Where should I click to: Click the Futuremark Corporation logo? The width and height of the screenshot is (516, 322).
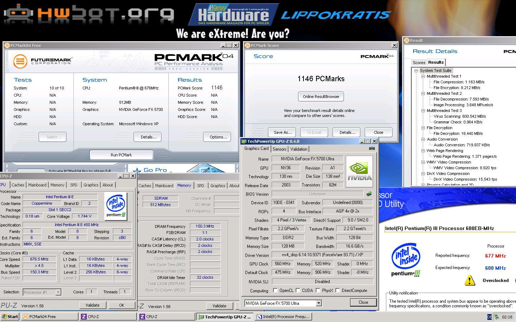click(42, 61)
